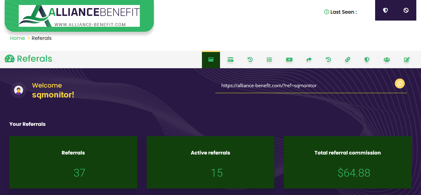421x195 pixels.
Task: Open the money bill icon
Action: click(289, 59)
